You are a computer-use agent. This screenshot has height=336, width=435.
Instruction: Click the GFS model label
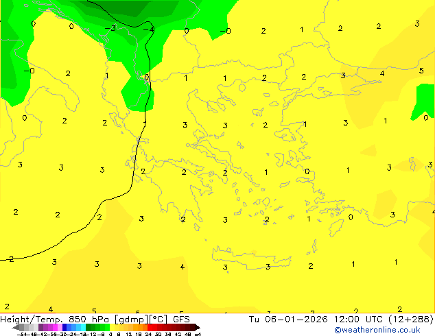point(181,319)
